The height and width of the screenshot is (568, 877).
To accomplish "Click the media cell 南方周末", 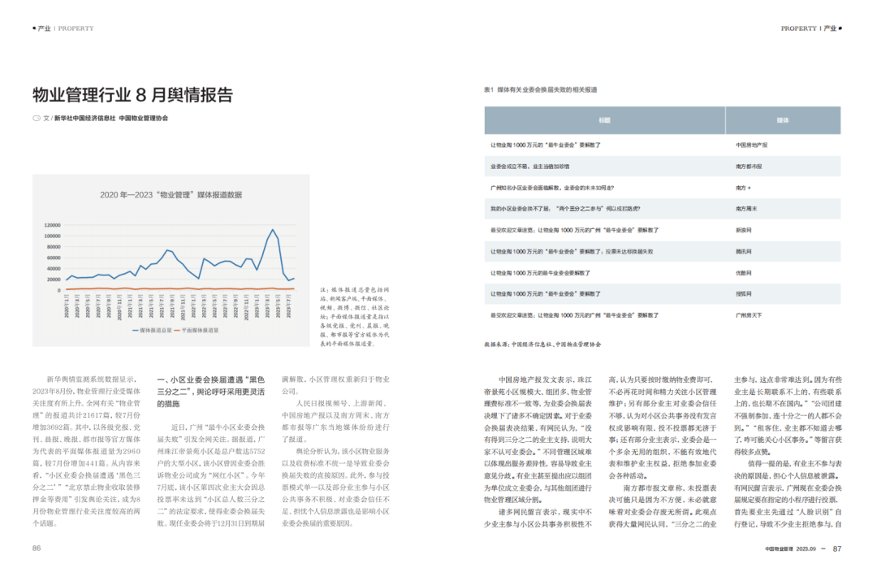I will point(746,209).
